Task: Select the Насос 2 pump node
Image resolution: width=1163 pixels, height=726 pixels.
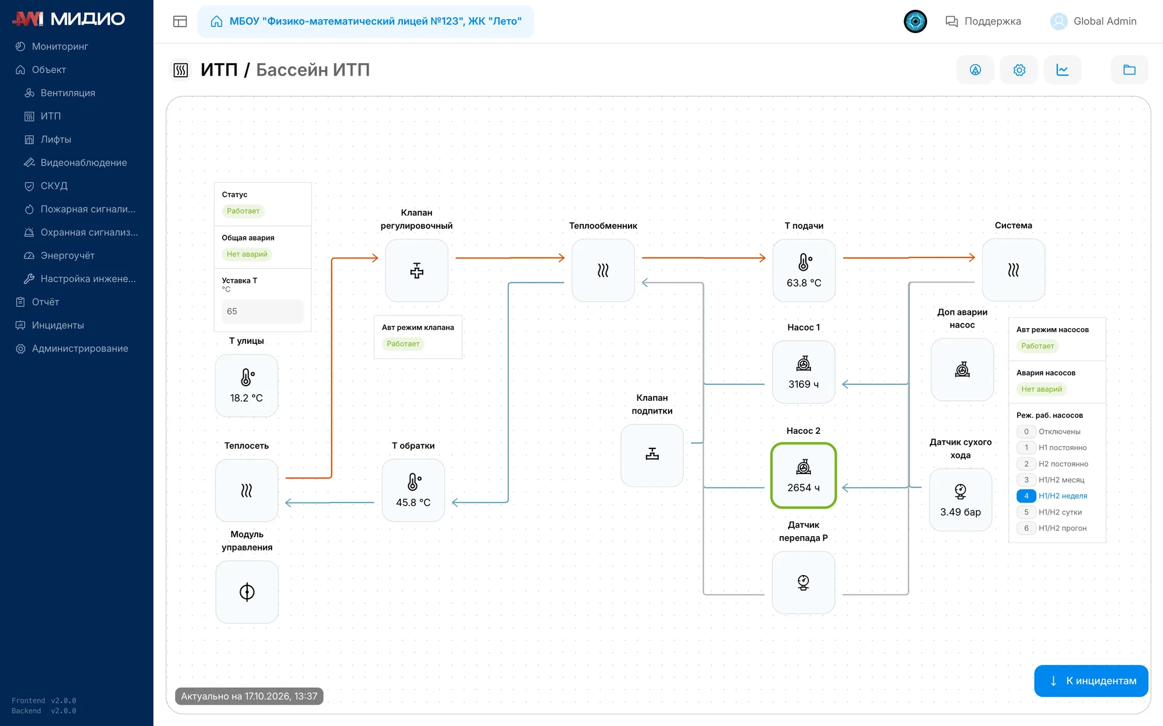Action: [x=804, y=476]
